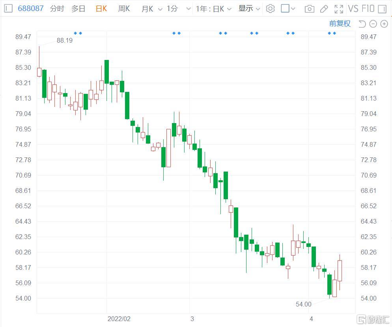
Task: Select the 周K weekly candlestick tab
Action: pos(124,9)
